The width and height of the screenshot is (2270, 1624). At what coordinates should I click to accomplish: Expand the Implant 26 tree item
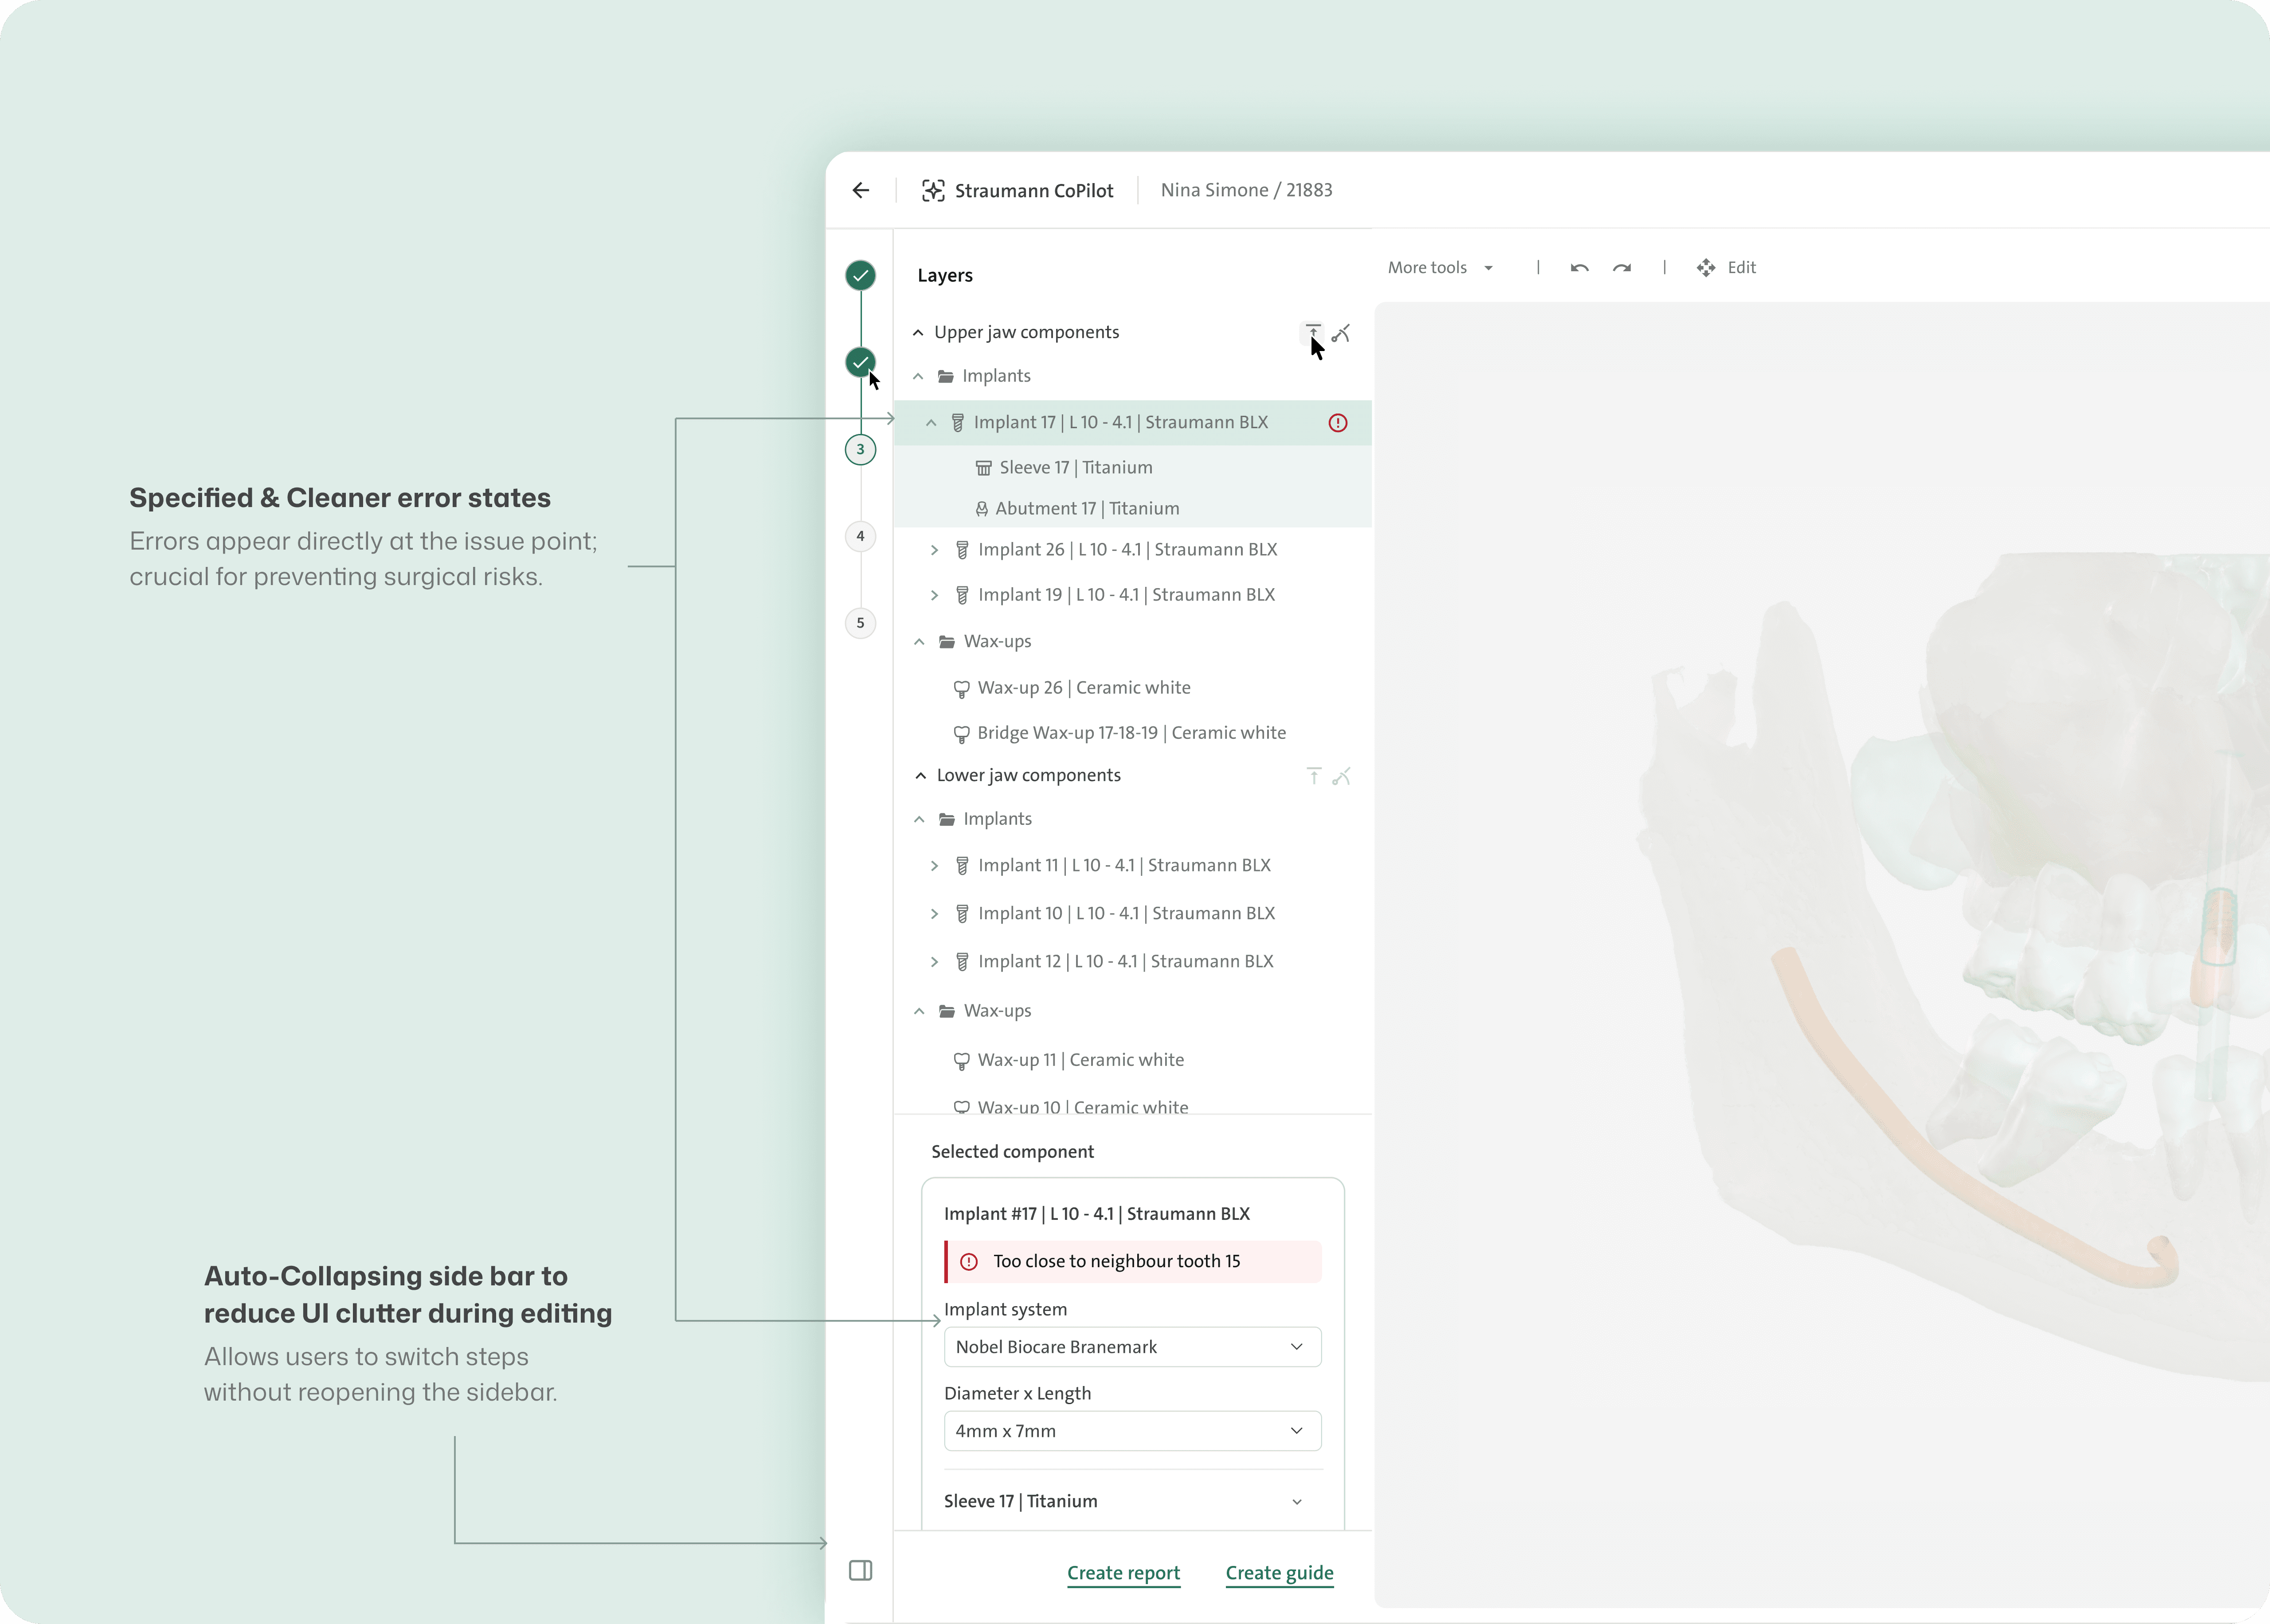coord(934,550)
